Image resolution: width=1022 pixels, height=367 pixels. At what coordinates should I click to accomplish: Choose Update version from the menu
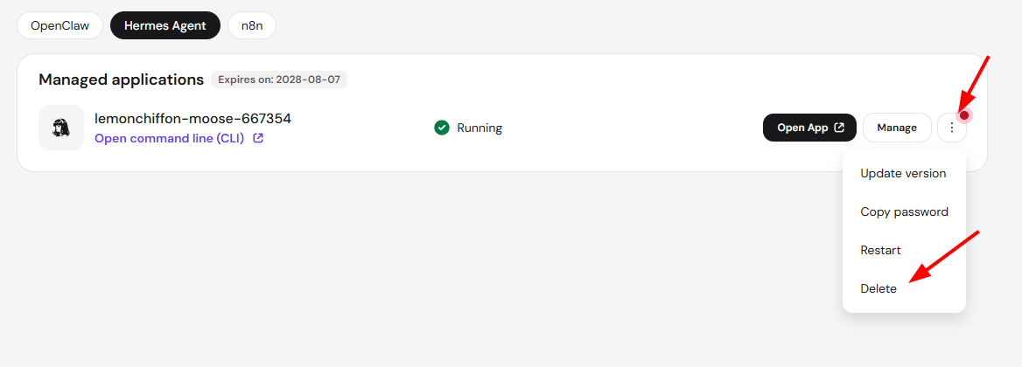(x=903, y=174)
